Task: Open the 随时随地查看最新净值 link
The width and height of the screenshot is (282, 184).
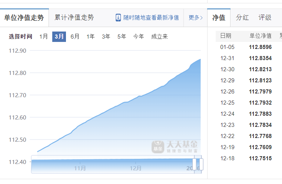Action: point(151,17)
